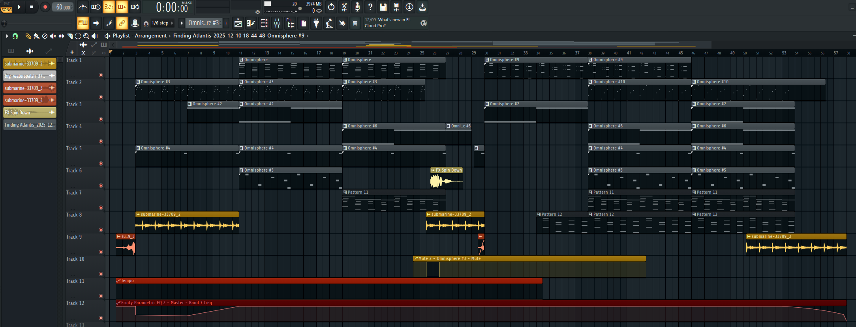Open the news globe icon
This screenshot has width=856, height=327.
point(424,23)
